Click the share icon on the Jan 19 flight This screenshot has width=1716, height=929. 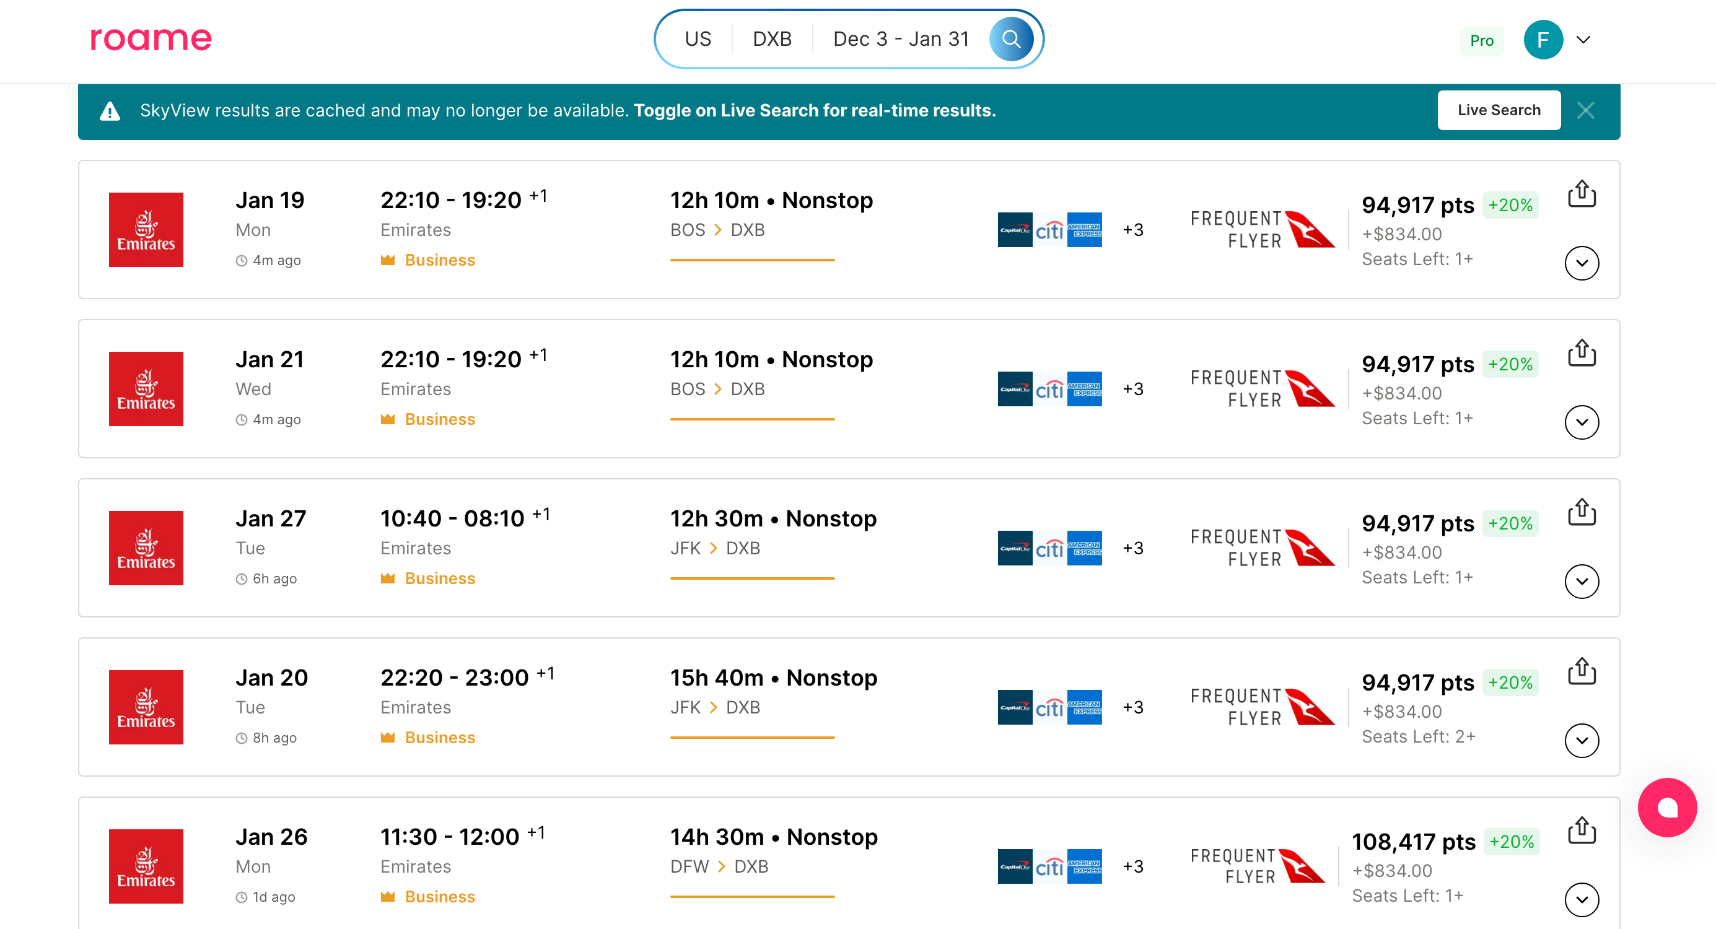[1582, 194]
